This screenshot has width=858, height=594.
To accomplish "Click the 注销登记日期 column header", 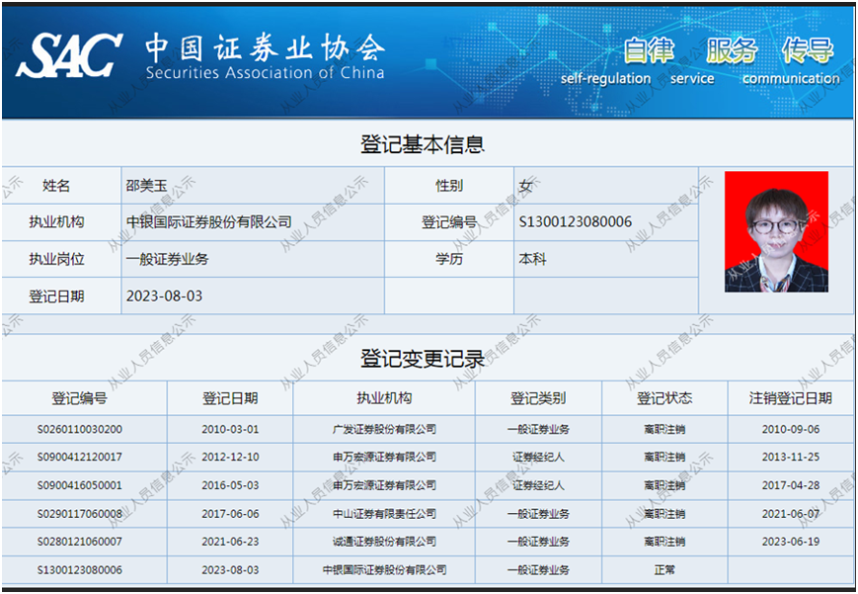I will pyautogui.click(x=791, y=398).
